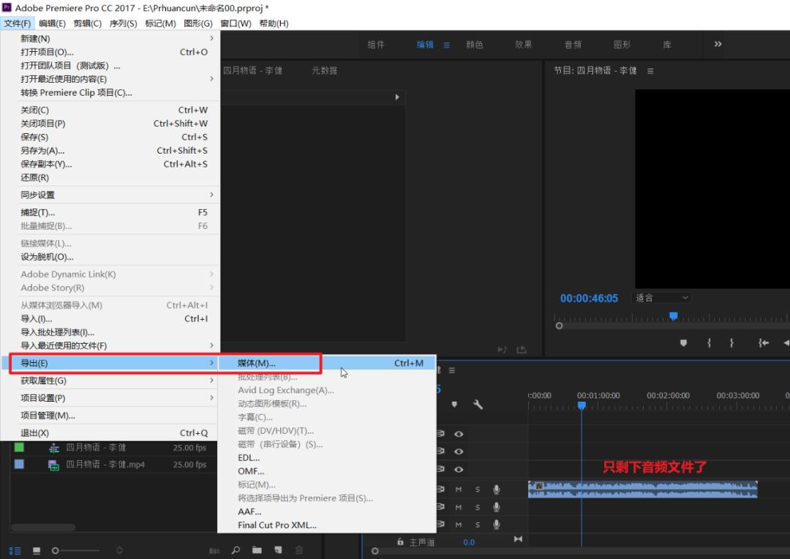Image resolution: width=790 pixels, height=559 pixels.
Task: Click the add marker icon in timeline header
Action: [x=454, y=404]
